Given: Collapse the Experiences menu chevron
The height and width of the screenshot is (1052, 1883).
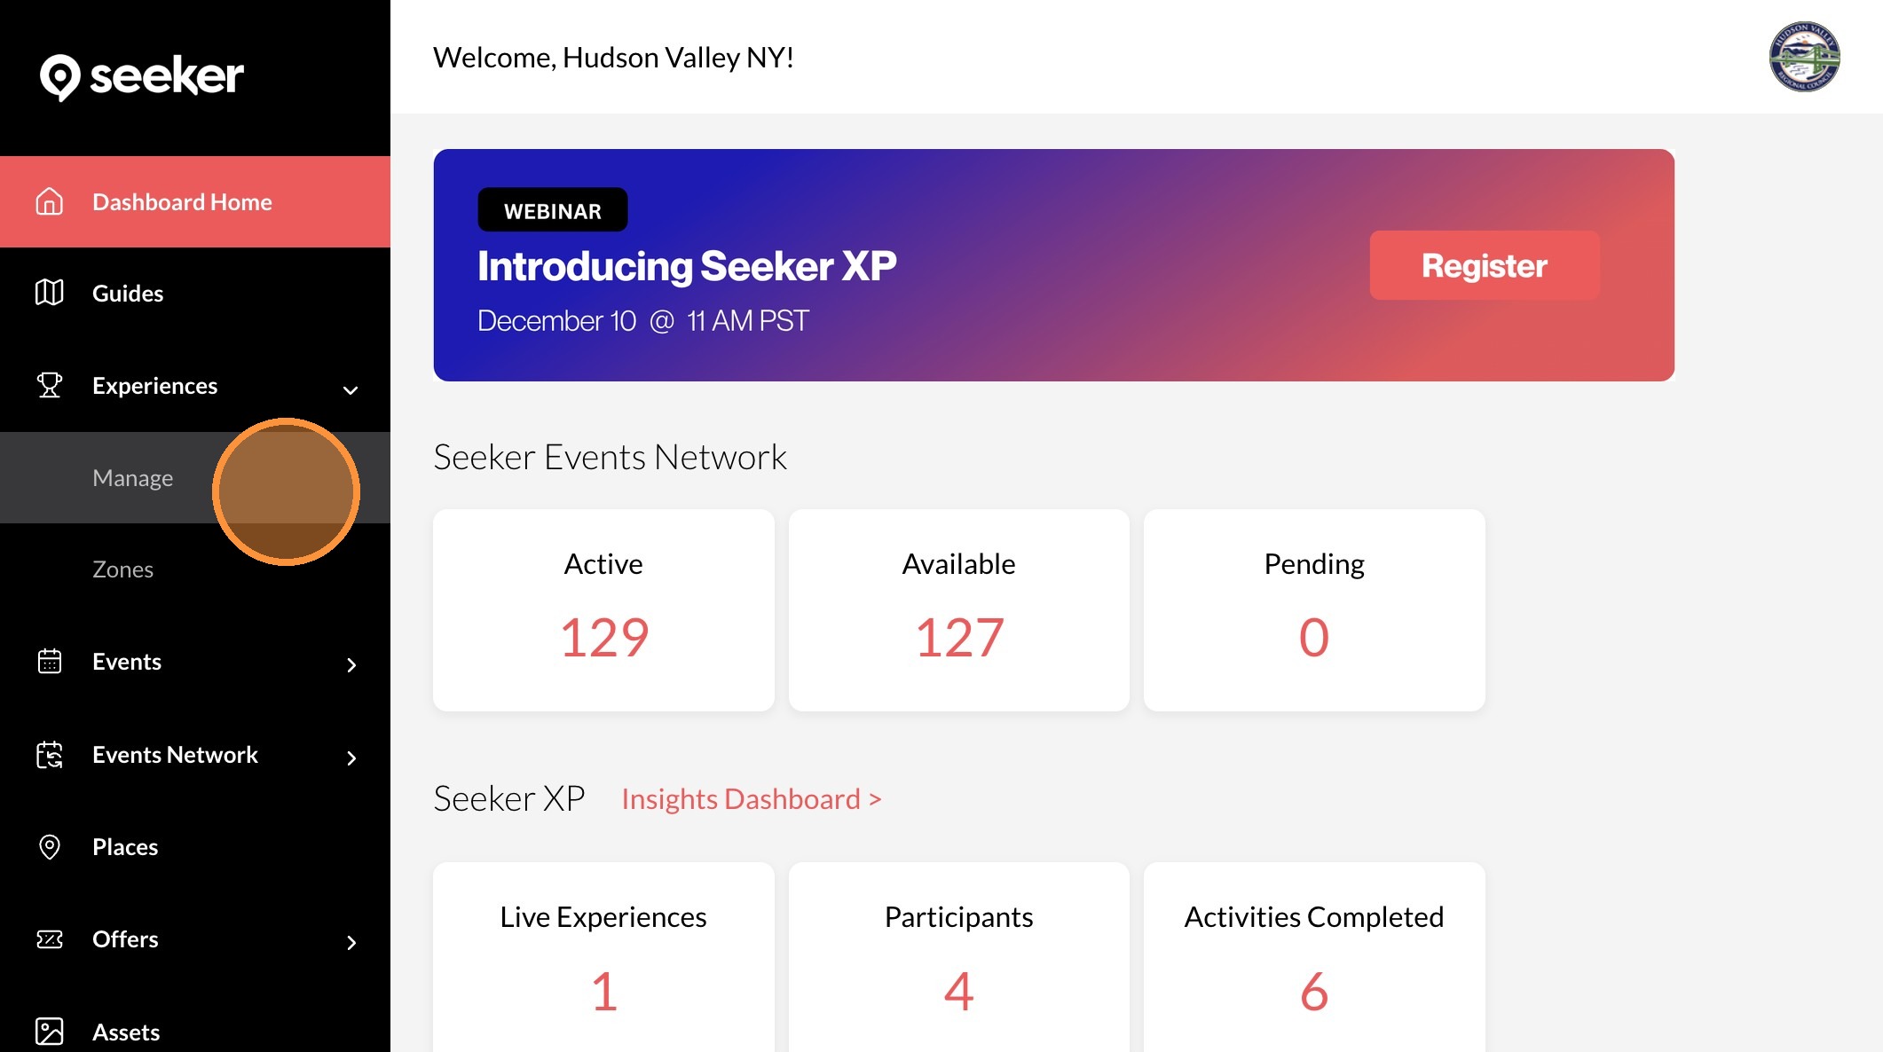Looking at the screenshot, I should [351, 389].
